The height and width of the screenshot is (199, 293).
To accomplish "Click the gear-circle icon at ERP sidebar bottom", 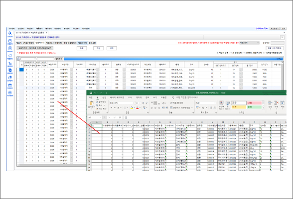I will (x=10, y=93).
